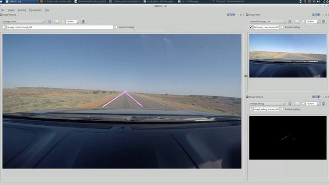The height and width of the screenshot is (185, 329).
Task: Open help for the top-right Image View plugin
Action: pos(319,15)
